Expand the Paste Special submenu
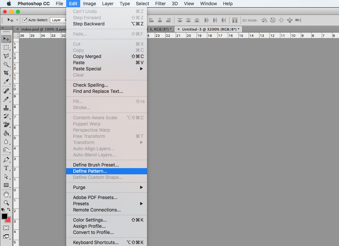 pos(107,69)
